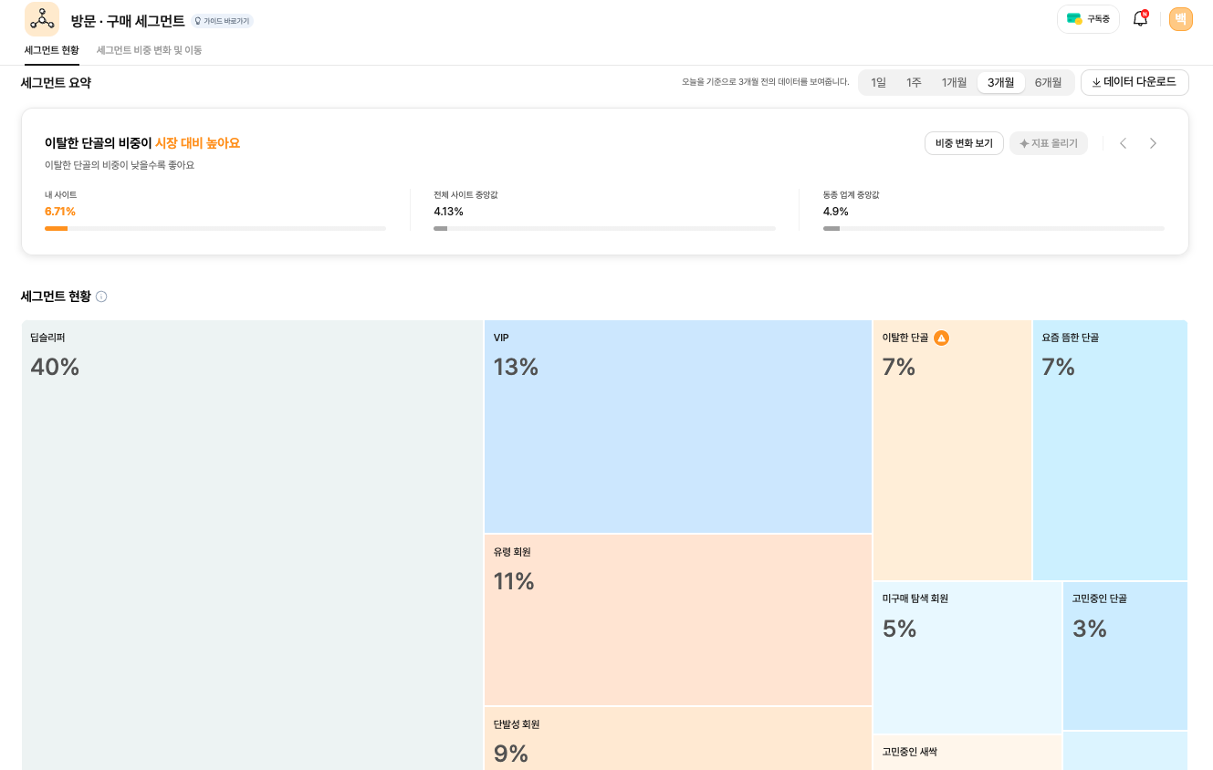The image size is (1213, 770).
Task: Click the service logo icon top left
Action: (x=41, y=18)
